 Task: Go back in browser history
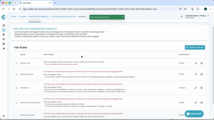[x=4, y=9]
